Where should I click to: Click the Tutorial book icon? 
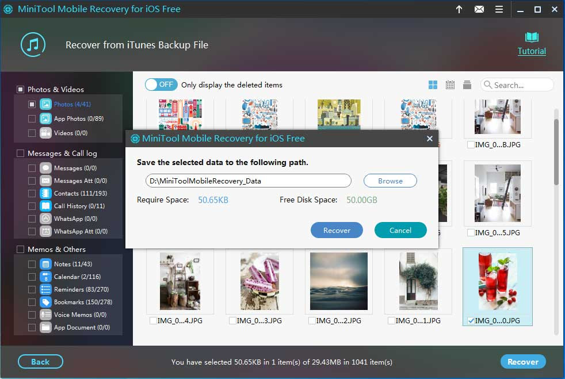tap(532, 37)
